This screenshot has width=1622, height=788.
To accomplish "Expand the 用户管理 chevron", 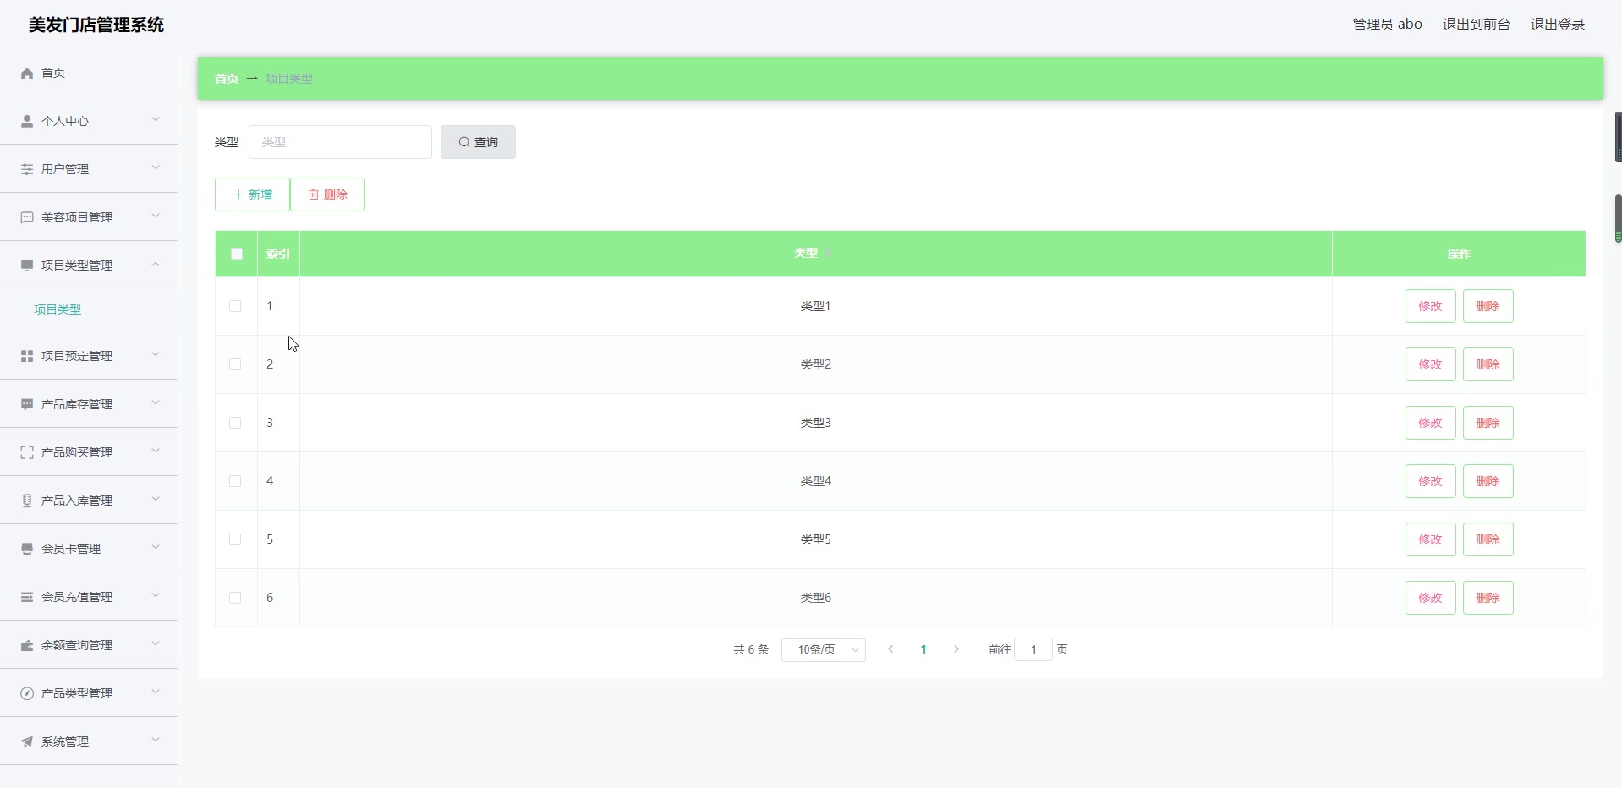I will [x=156, y=167].
